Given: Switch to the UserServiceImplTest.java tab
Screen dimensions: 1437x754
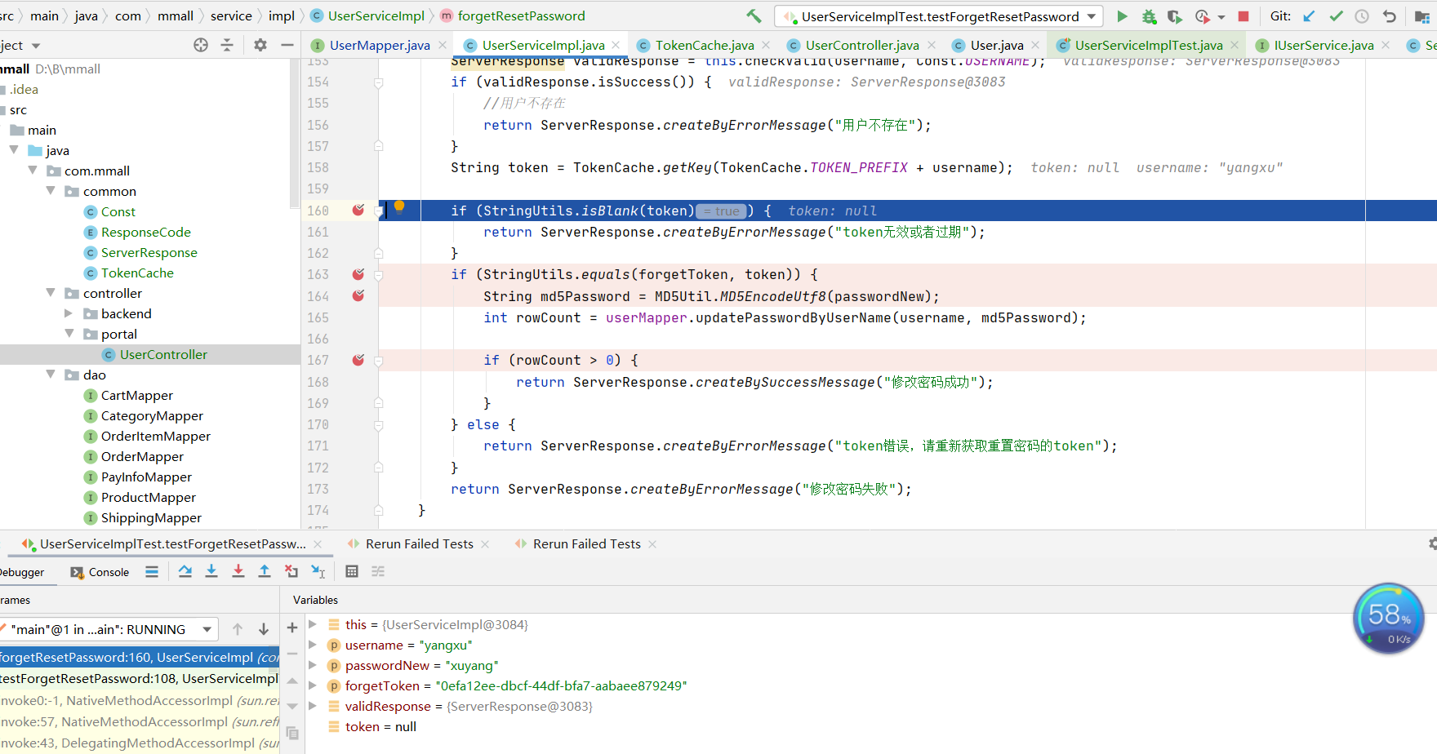Looking at the screenshot, I should click(1148, 45).
